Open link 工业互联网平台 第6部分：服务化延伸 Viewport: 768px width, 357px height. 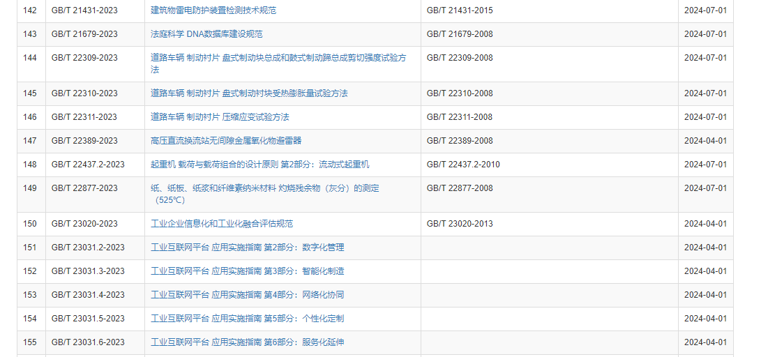point(248,342)
